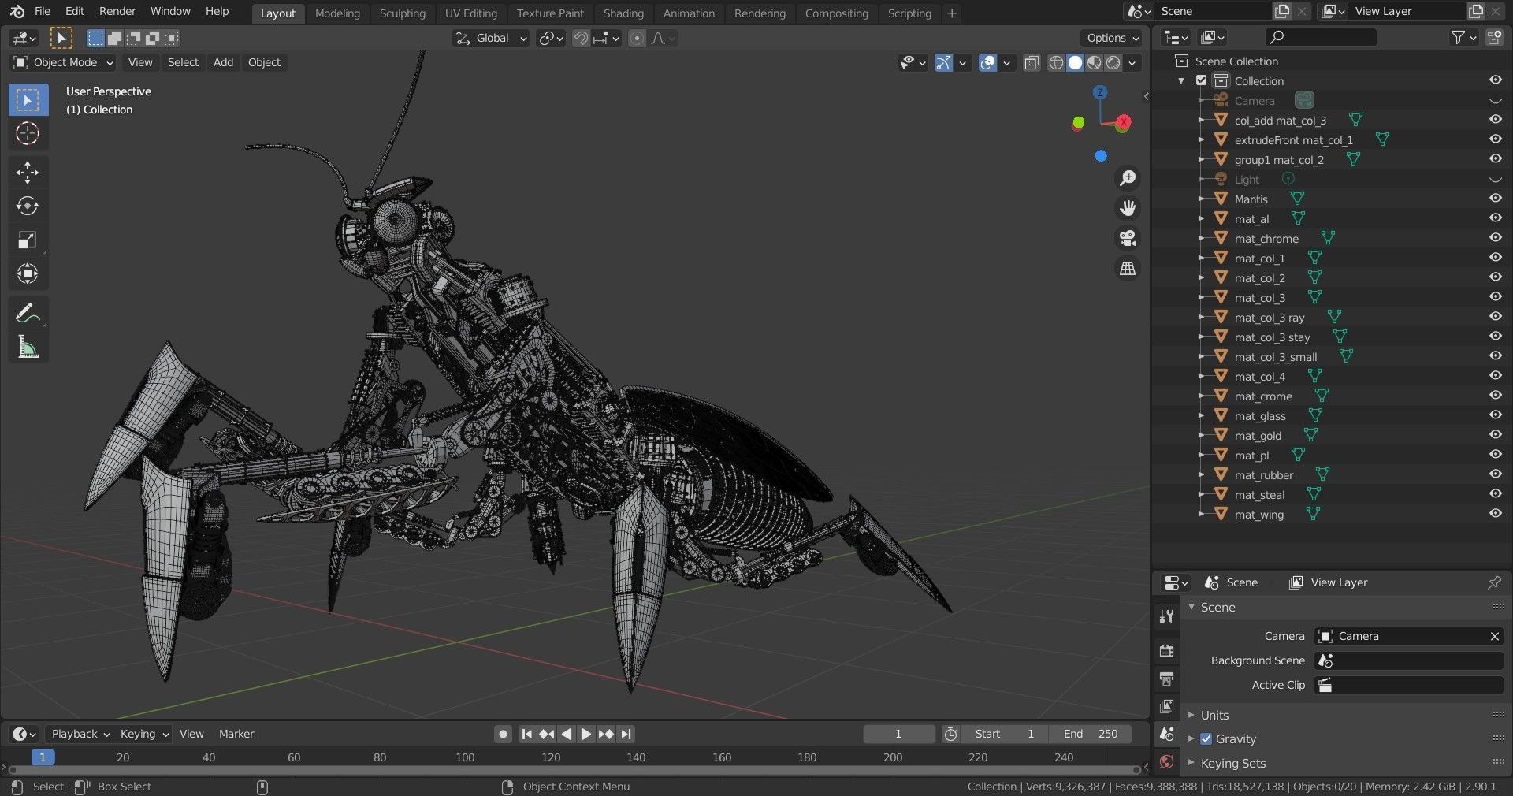Toggle snapping magnet button

[581, 39]
